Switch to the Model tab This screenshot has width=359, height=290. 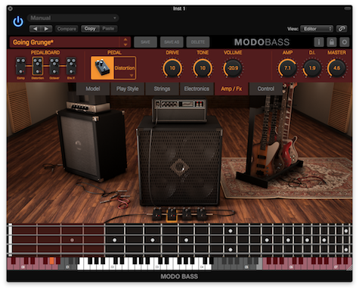pos(93,89)
